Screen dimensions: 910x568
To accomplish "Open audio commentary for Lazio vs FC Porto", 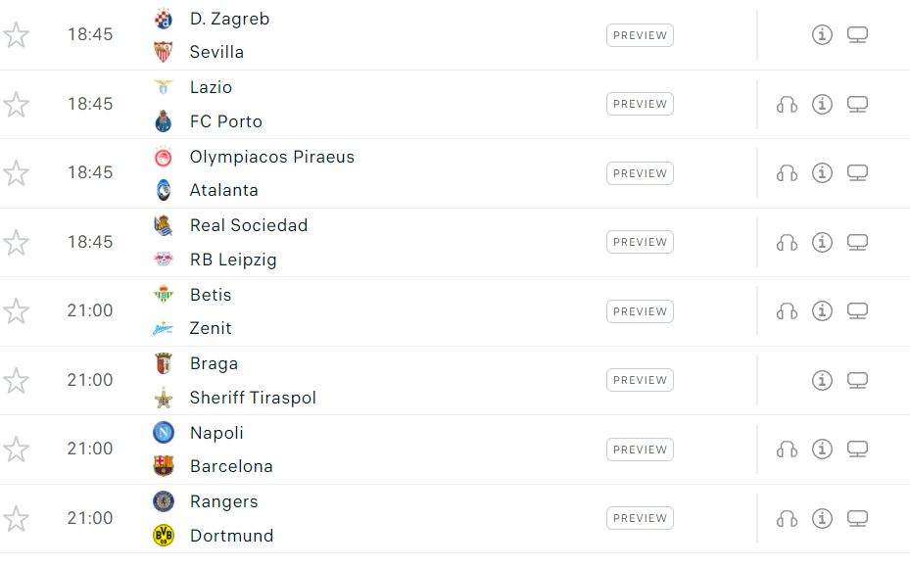I will click(787, 105).
